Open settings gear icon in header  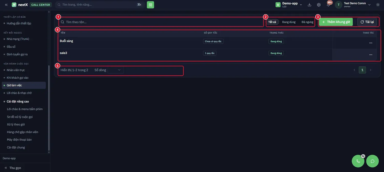pos(319,5)
